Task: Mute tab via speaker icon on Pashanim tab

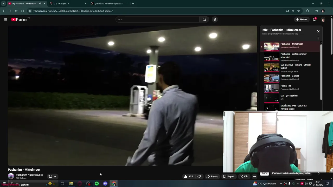Action: click(x=40, y=4)
